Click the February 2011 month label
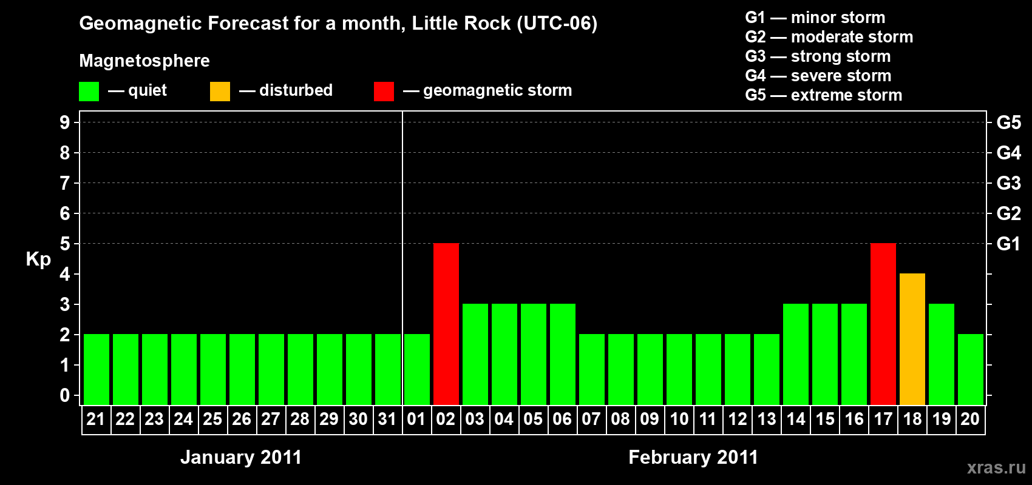 (693, 457)
